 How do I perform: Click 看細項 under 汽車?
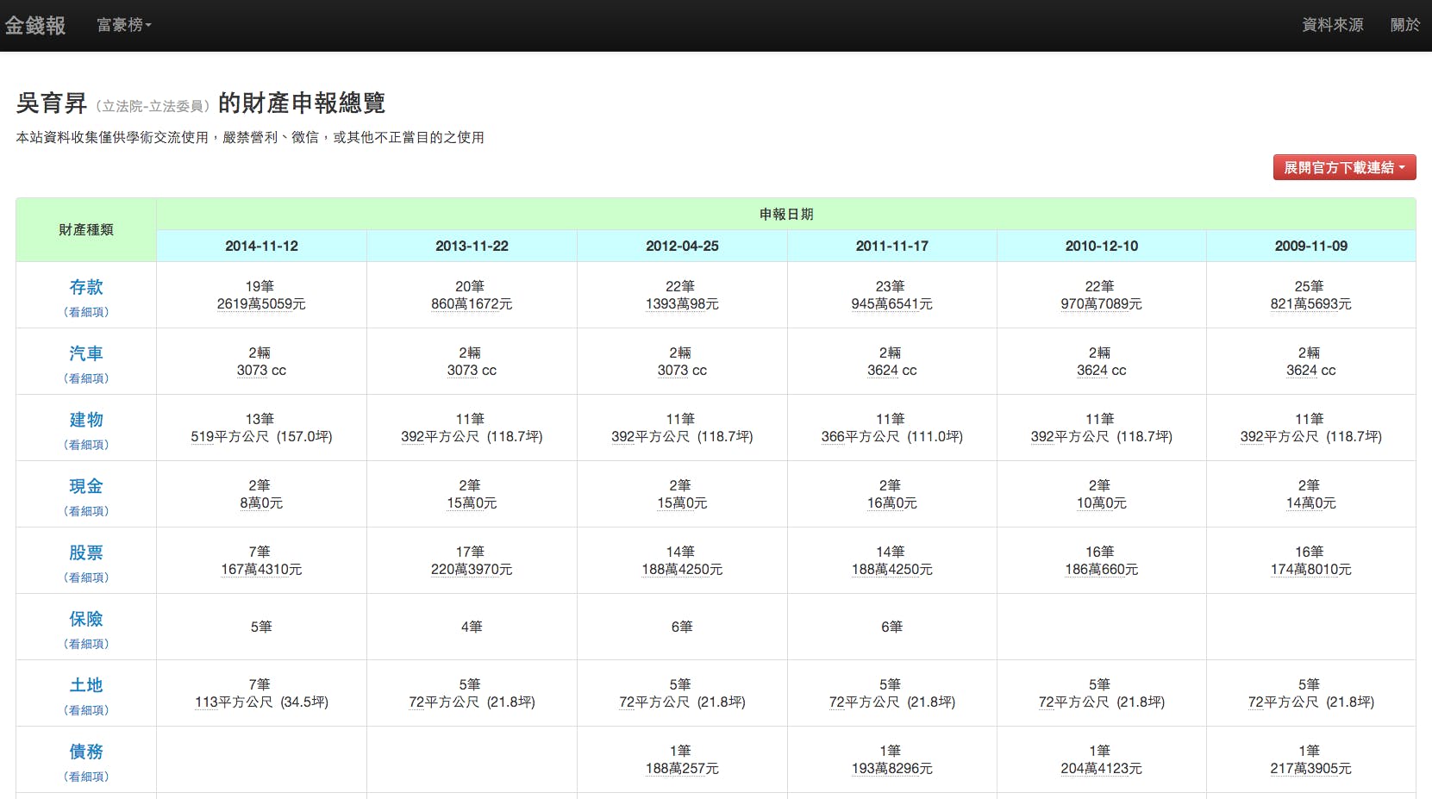point(85,378)
